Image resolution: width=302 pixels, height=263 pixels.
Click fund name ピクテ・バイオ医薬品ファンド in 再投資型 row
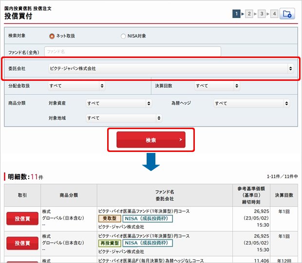(144, 236)
